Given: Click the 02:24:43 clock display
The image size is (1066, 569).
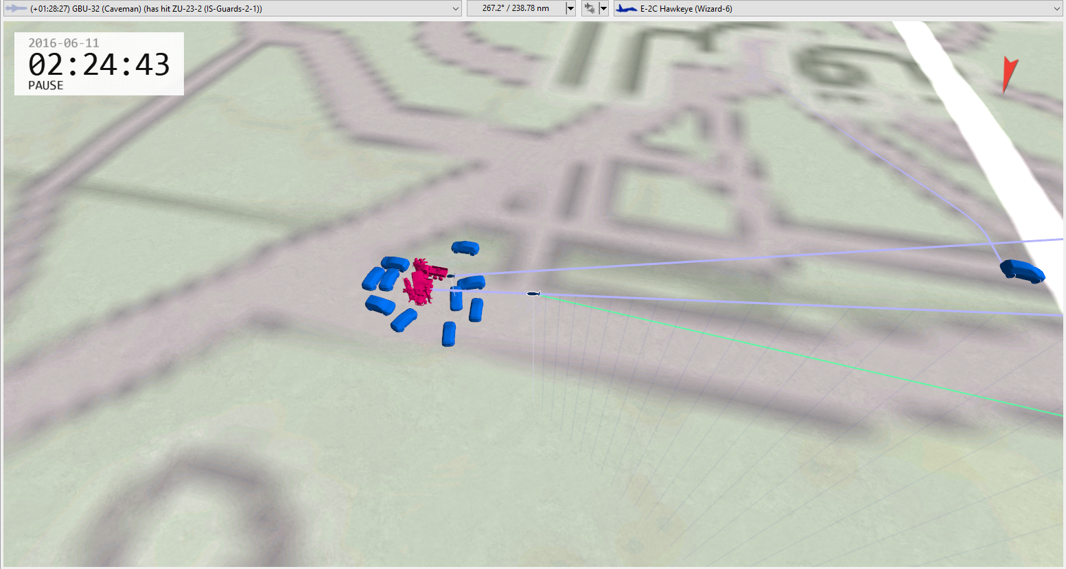Looking at the screenshot, I should pos(99,65).
